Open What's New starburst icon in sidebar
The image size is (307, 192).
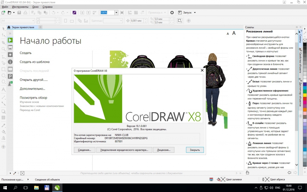[10, 55]
